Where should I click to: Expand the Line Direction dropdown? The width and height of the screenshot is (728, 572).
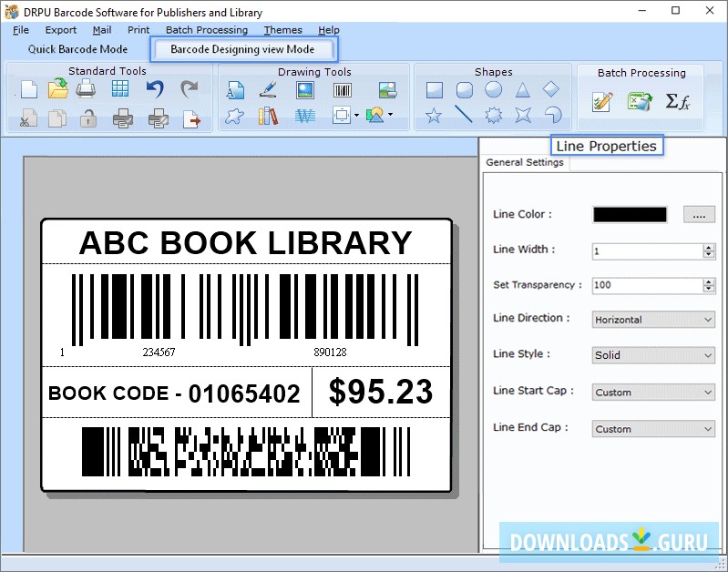click(653, 320)
